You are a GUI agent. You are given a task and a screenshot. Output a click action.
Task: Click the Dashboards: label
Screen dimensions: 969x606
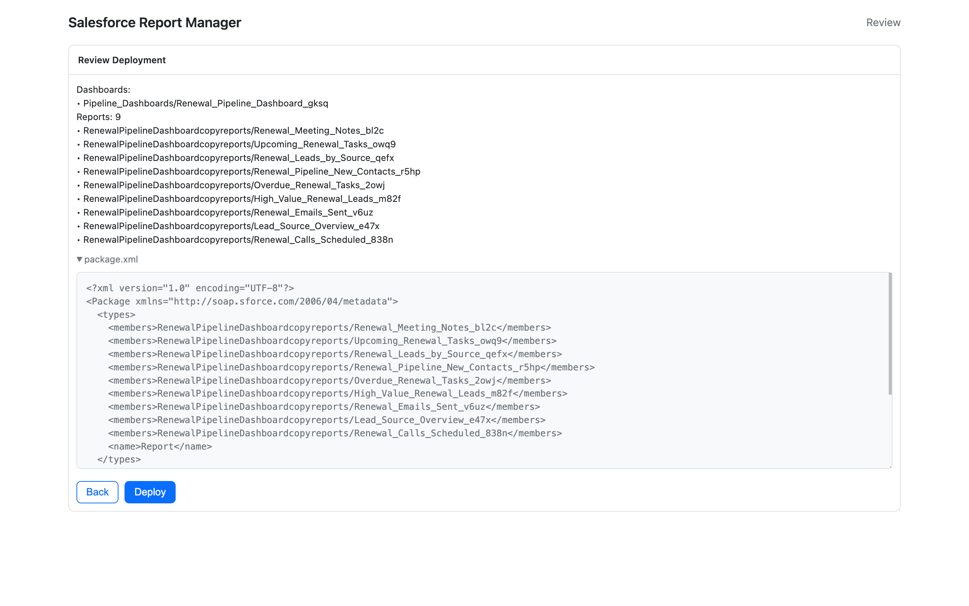coord(103,90)
